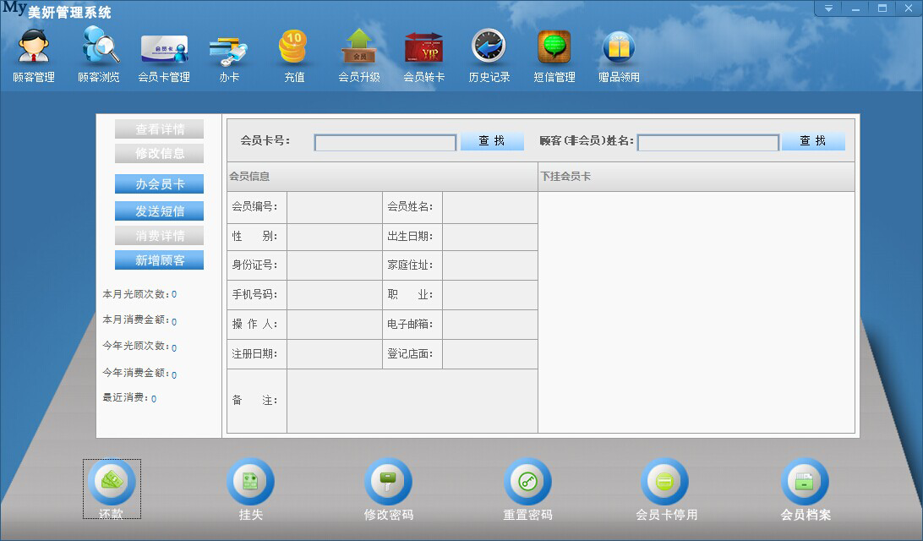The image size is (923, 541).
Task: Click 今年光顾次数 statistic text
Action: click(x=139, y=346)
